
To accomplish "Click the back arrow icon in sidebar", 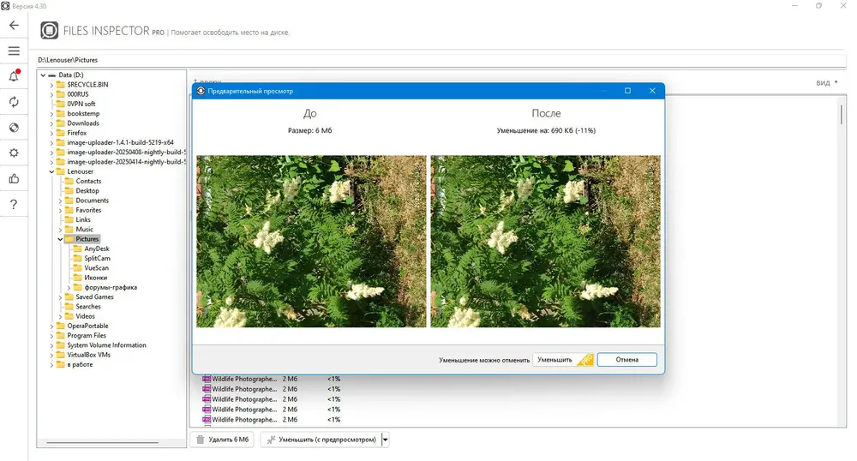I will [14, 25].
